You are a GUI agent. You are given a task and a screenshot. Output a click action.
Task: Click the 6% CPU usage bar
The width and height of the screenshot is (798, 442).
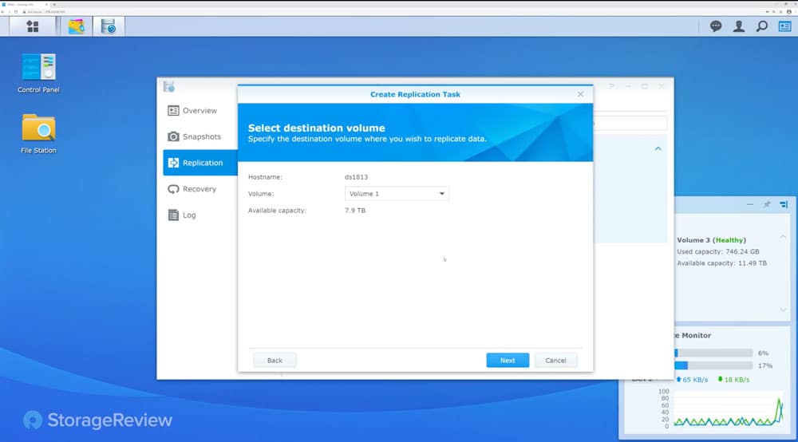coord(713,353)
